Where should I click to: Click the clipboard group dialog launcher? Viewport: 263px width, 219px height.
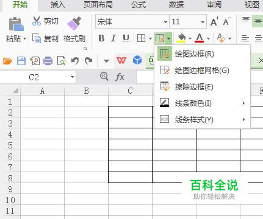pos(85,48)
